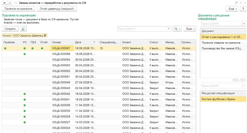This screenshot has height=133, width=247.
Task: Click the РС green dot for Х0ЦБ-000027
Action: 24,122
